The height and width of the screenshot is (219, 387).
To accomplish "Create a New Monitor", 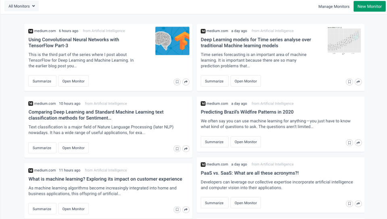I will coord(369,6).
